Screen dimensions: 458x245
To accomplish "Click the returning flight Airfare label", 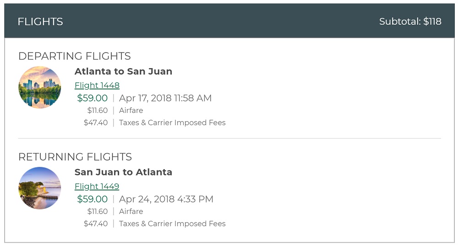I will click(131, 212).
